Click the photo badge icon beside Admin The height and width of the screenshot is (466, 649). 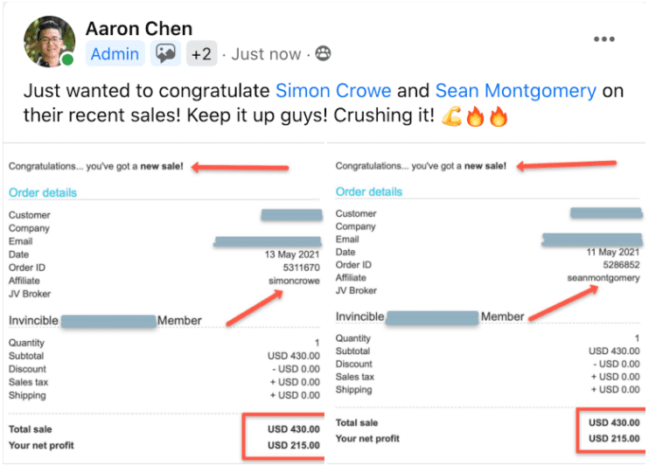coord(165,53)
